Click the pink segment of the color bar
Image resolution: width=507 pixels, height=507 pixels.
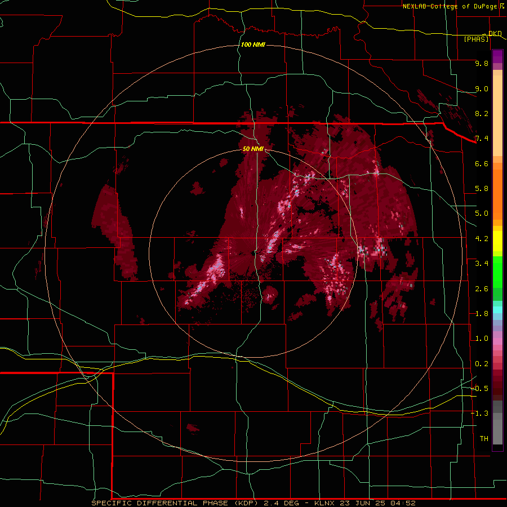(x=497, y=341)
